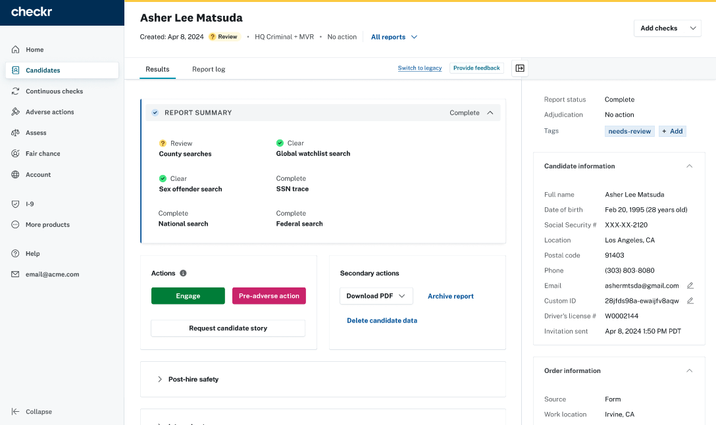The height and width of the screenshot is (425, 716).
Task: Click the Pre-adverse action button
Action: point(269,296)
